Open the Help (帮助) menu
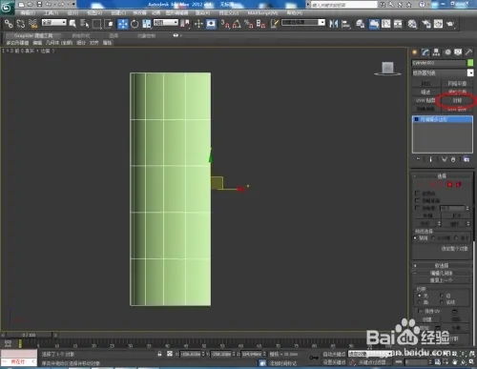 295,12
